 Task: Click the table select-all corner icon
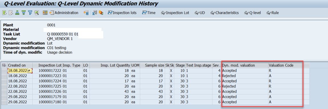tap(3, 65)
